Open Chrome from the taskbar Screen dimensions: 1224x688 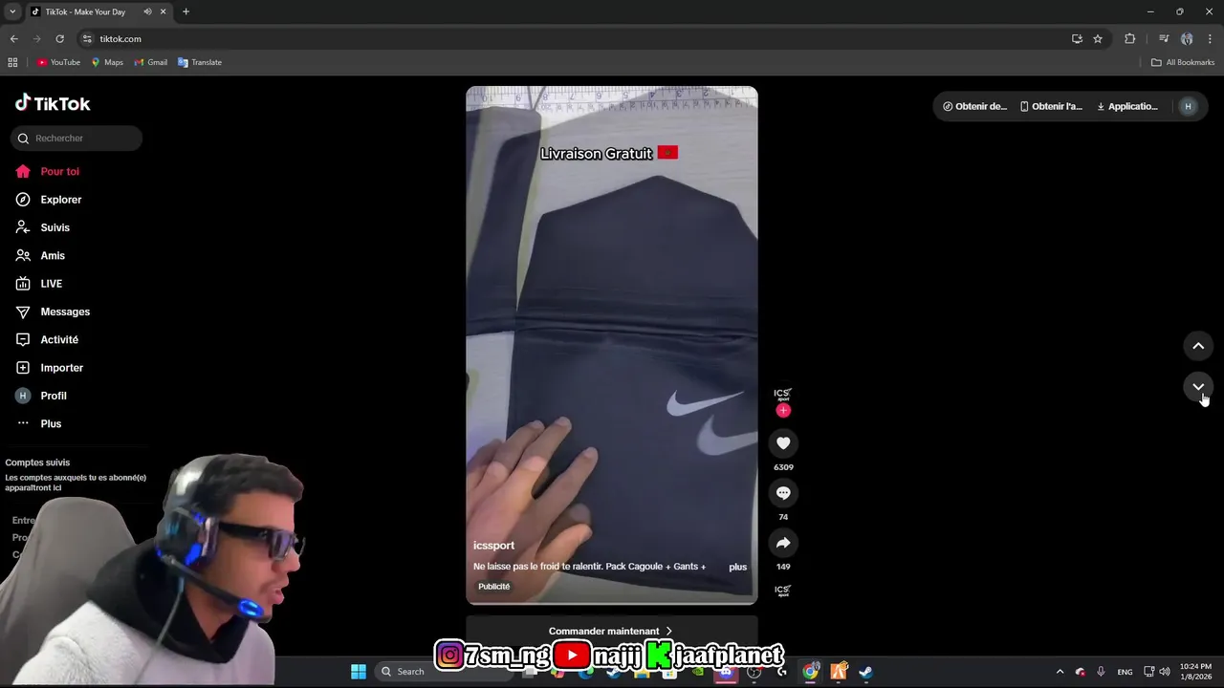pyautogui.click(x=810, y=671)
